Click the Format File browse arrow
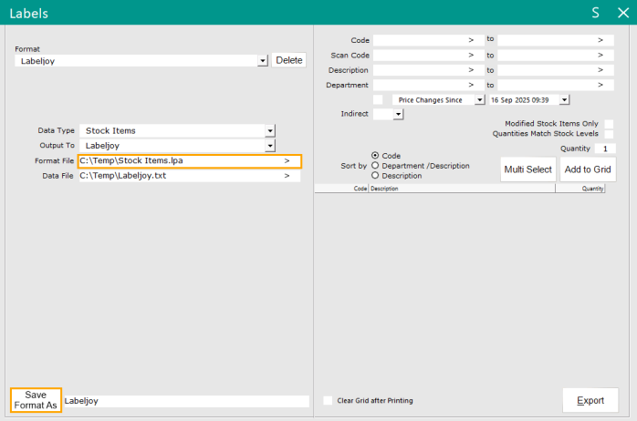Viewport: 637px width, 421px height. pos(287,160)
